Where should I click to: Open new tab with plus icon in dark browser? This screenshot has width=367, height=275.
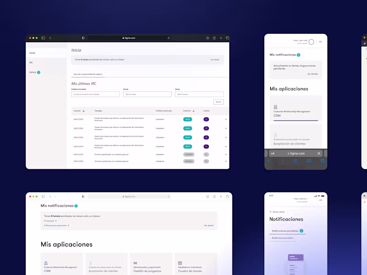pos(221,38)
